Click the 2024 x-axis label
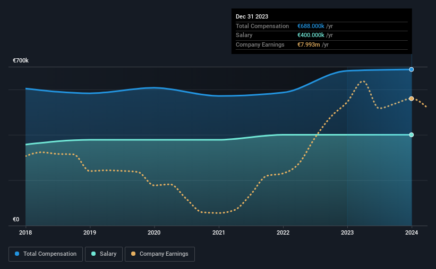The width and height of the screenshot is (436, 269). coord(412,232)
